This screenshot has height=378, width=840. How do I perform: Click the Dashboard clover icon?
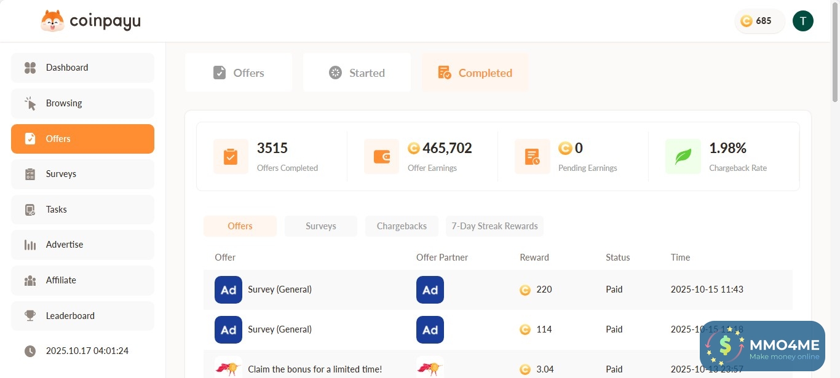[x=30, y=68]
